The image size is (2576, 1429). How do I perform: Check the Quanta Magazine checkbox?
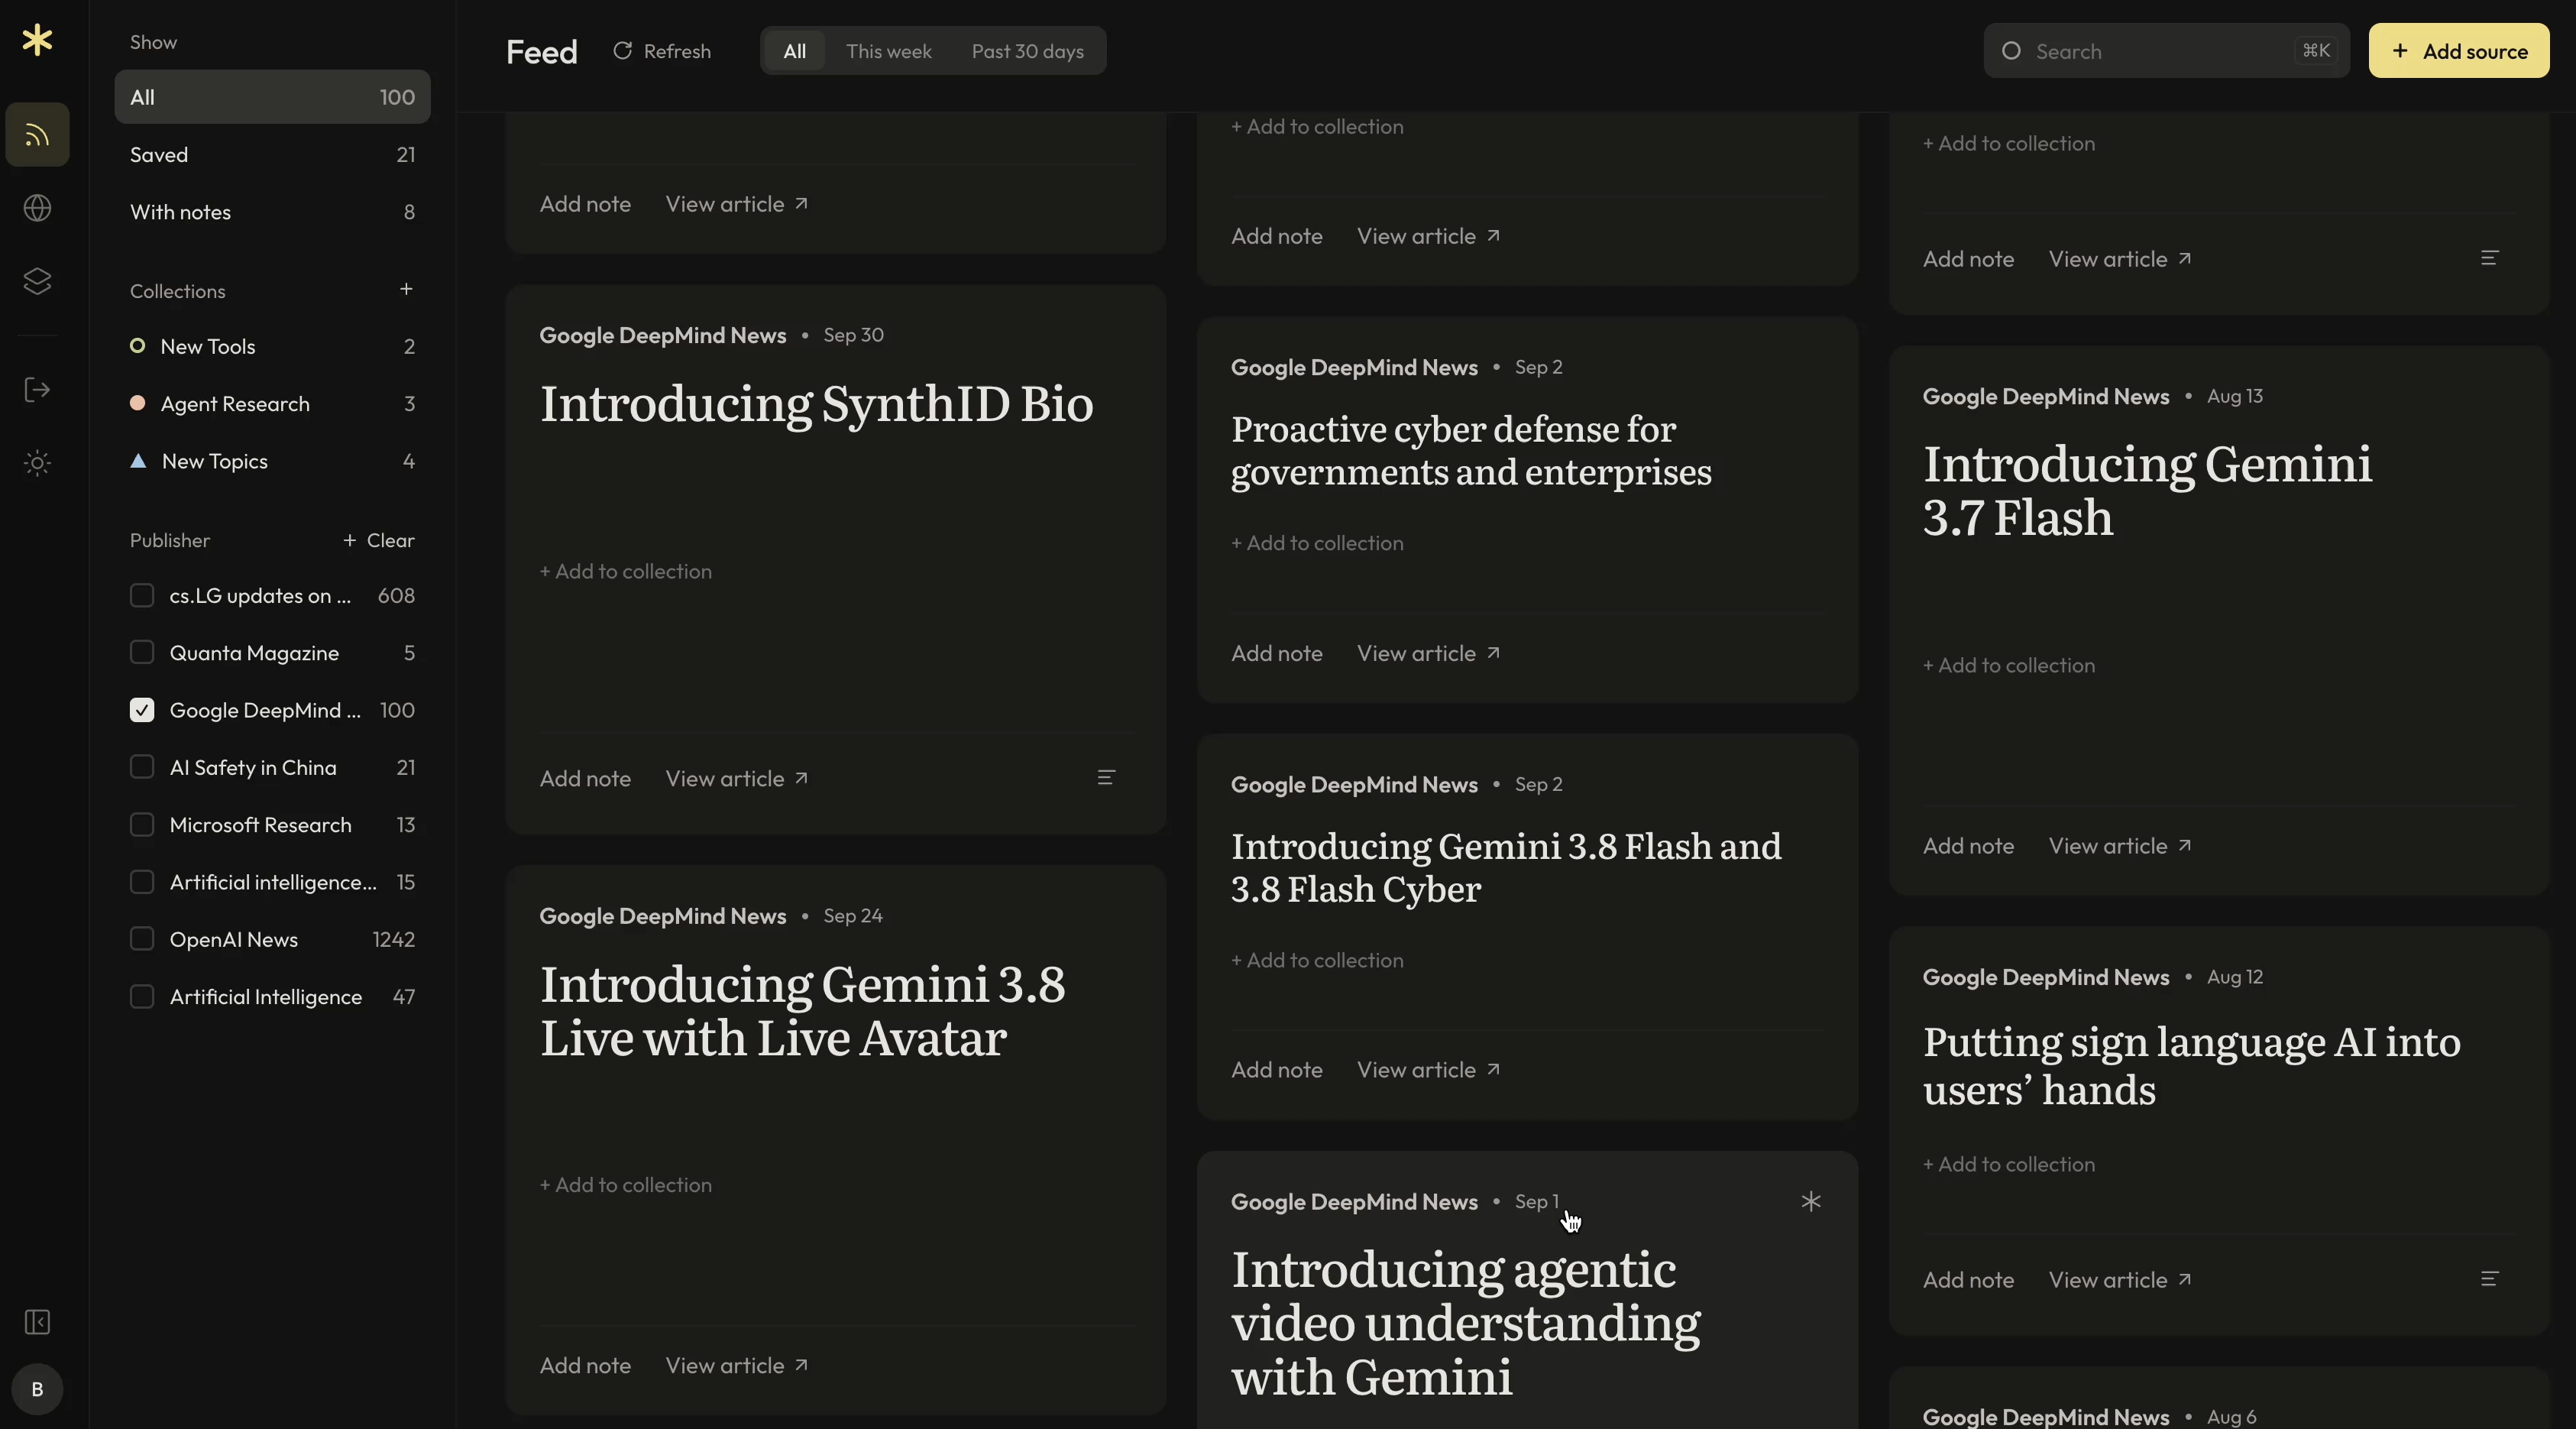tap(142, 653)
